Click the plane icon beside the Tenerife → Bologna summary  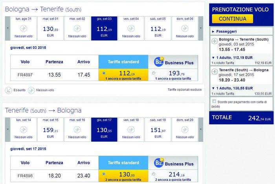click(x=214, y=72)
